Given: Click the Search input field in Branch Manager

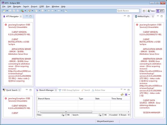Looking at the screenshot, I should pyautogui.click(x=88, y=115).
